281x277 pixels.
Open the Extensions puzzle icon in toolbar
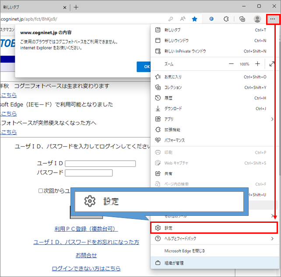coord(226,19)
